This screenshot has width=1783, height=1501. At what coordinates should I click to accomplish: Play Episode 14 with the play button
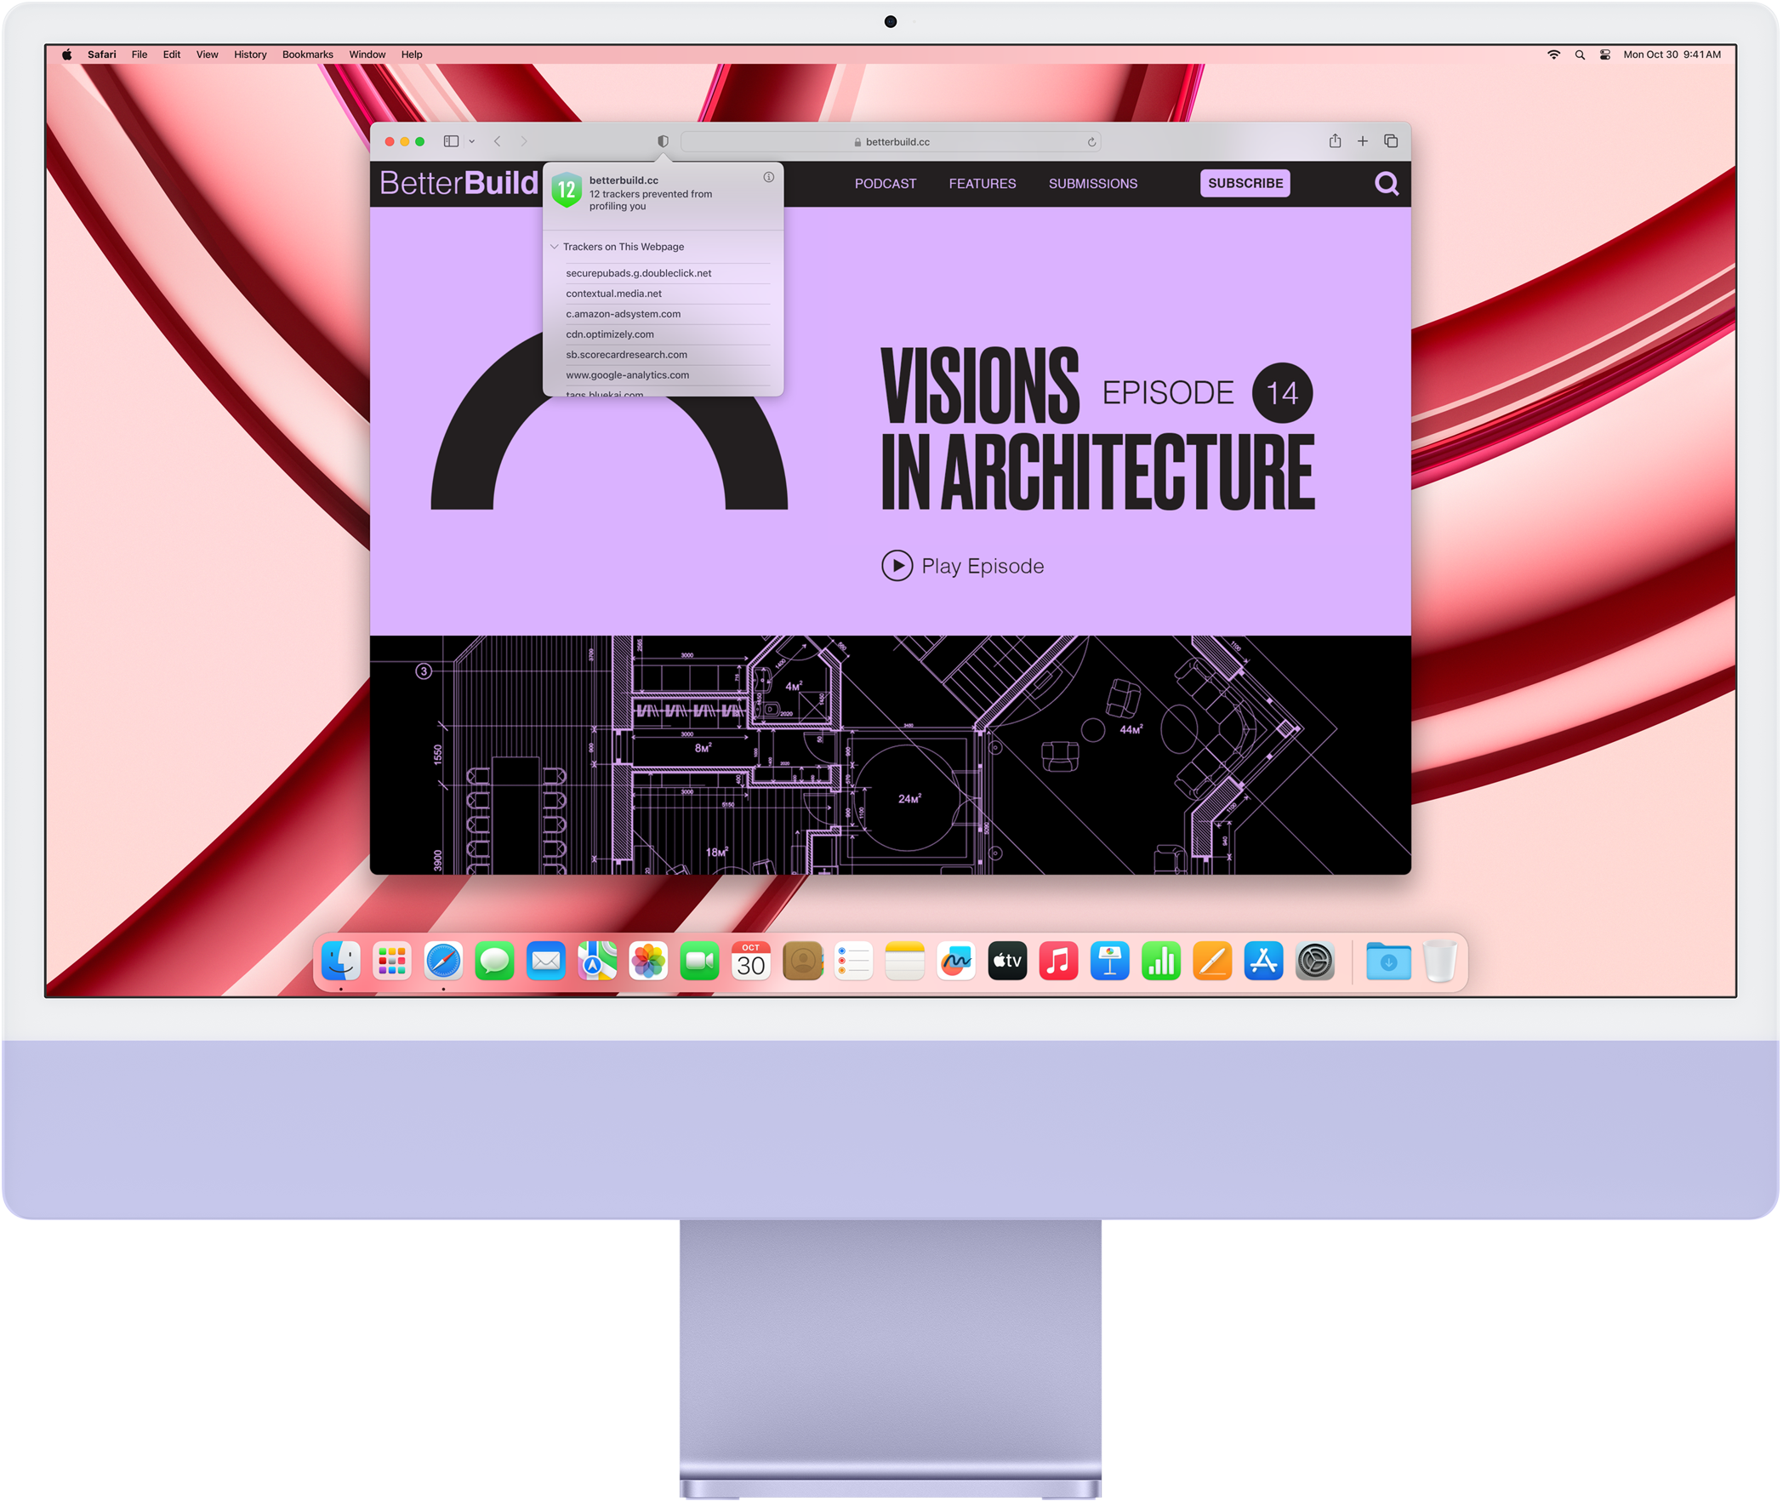897,566
